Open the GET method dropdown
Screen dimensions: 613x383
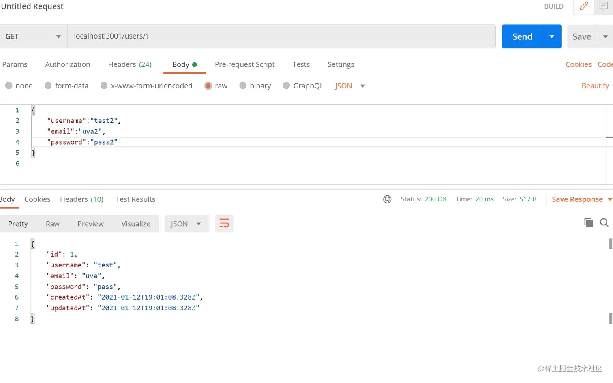[x=33, y=36]
